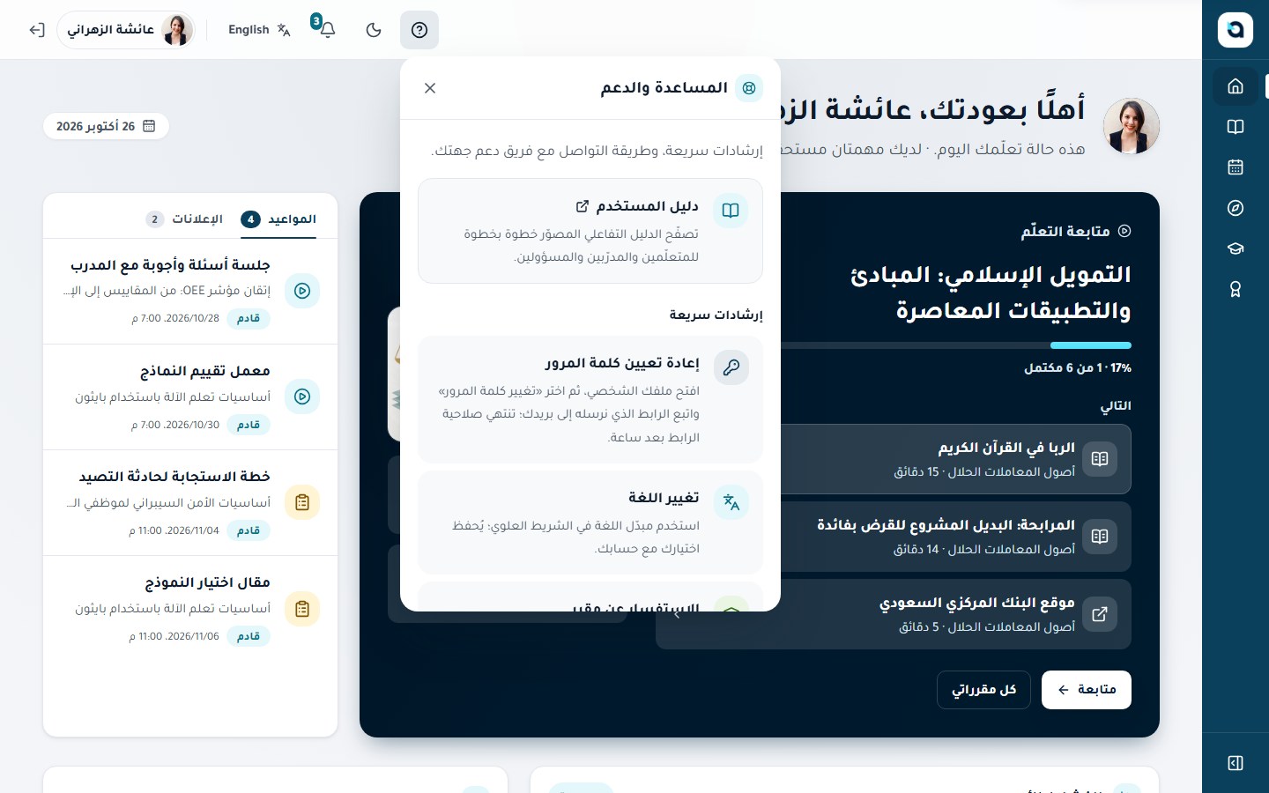Click the book icon beside دليل المستخدم
Image resolution: width=1269 pixels, height=793 pixels.
click(731, 211)
